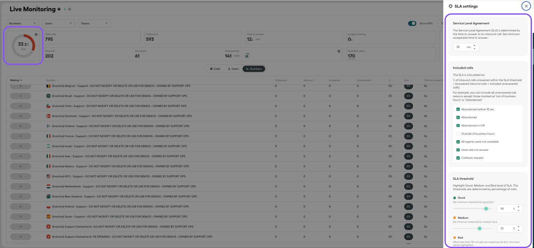Open SLA gauge settings gear icon
The height and width of the screenshot is (248, 534).
[x=36, y=34]
